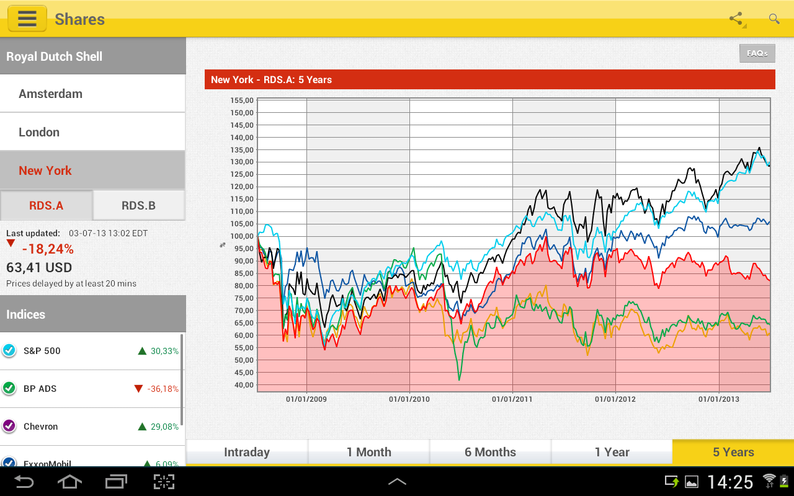Tap the red down arrow indicator
The width and height of the screenshot is (794, 496).
tap(11, 244)
